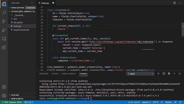Open the Remote Explorer view
The width and height of the screenshot is (184, 104).
click(4, 39)
